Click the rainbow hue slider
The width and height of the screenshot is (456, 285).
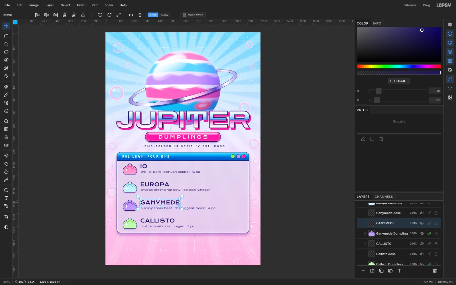click(399, 66)
